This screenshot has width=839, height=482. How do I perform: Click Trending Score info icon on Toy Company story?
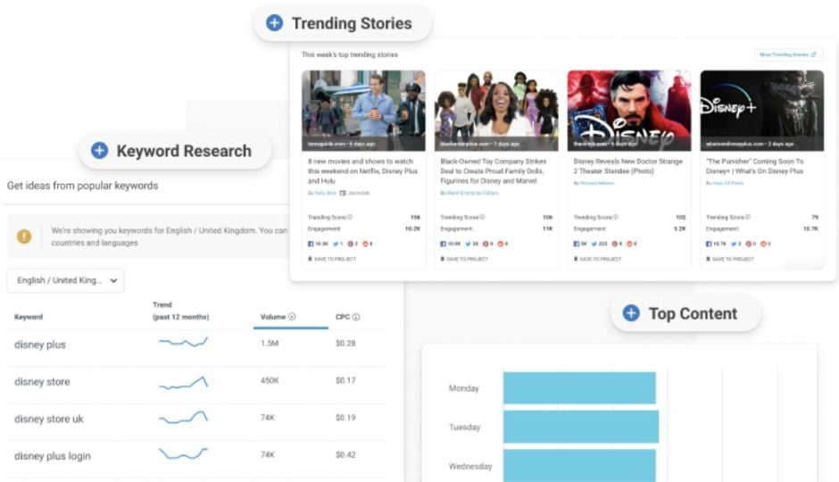pyautogui.click(x=483, y=217)
